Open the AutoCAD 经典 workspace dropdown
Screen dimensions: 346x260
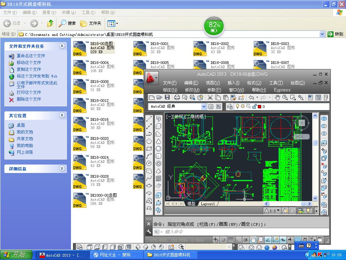pyautogui.click(x=204, y=107)
